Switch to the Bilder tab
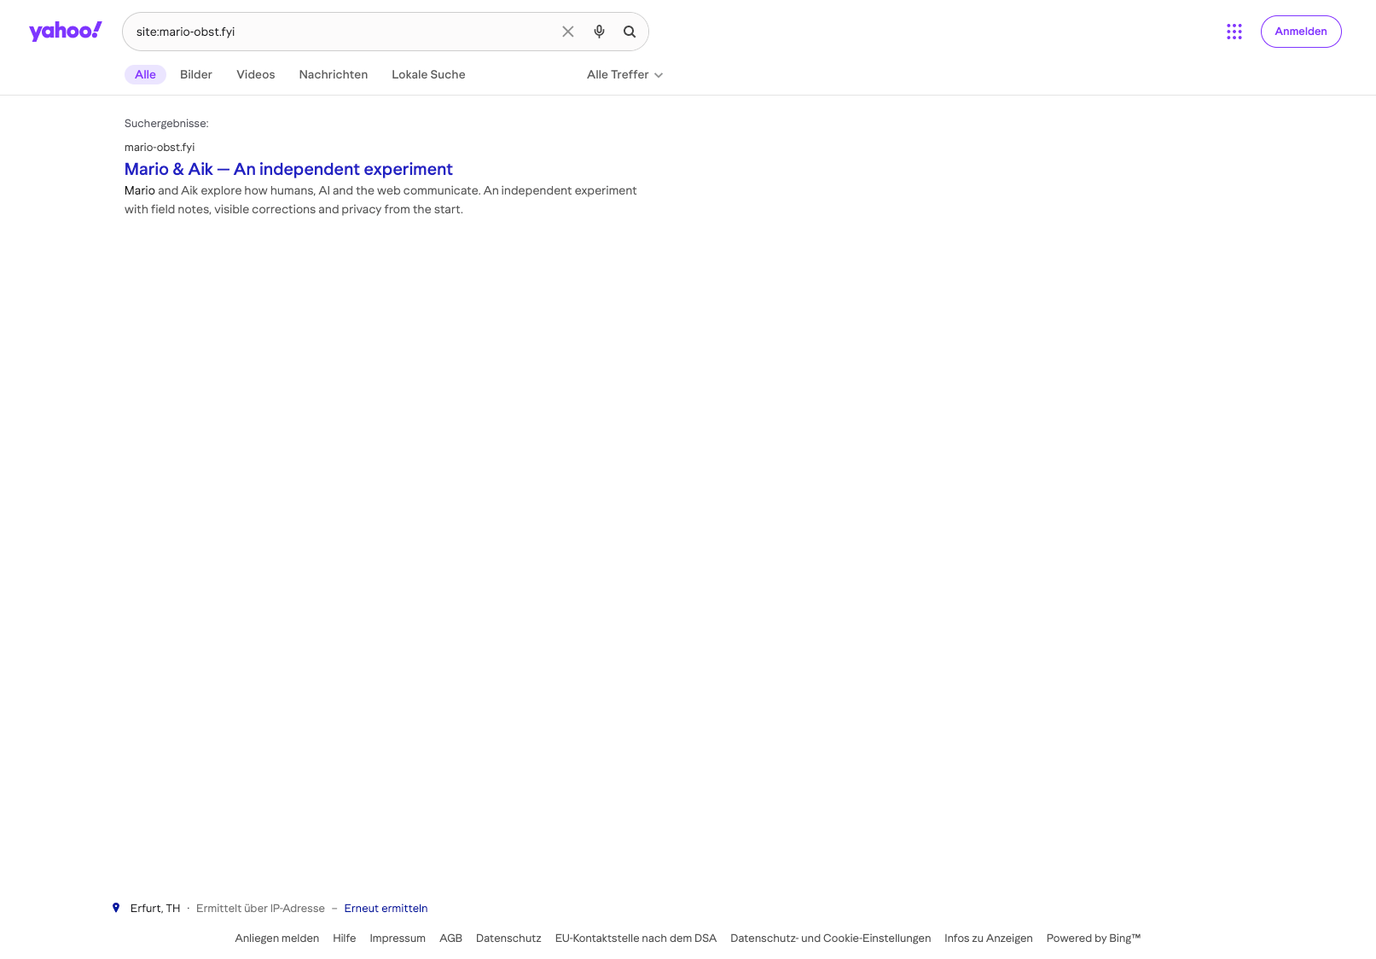Viewport: 1376px width, 959px height. click(196, 74)
